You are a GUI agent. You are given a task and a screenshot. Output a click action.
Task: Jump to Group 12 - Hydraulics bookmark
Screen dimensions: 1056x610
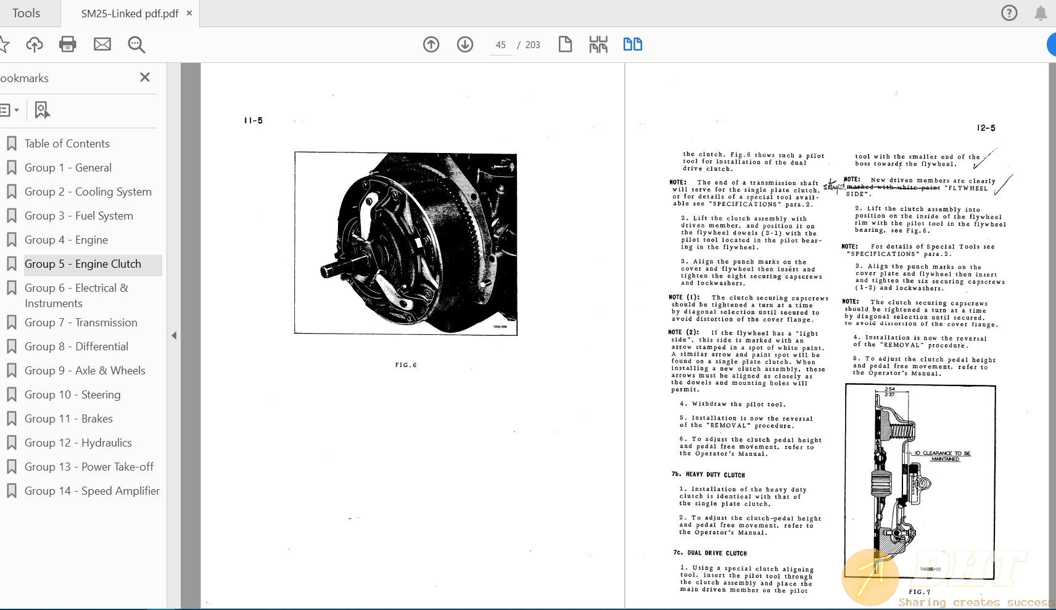tap(78, 443)
